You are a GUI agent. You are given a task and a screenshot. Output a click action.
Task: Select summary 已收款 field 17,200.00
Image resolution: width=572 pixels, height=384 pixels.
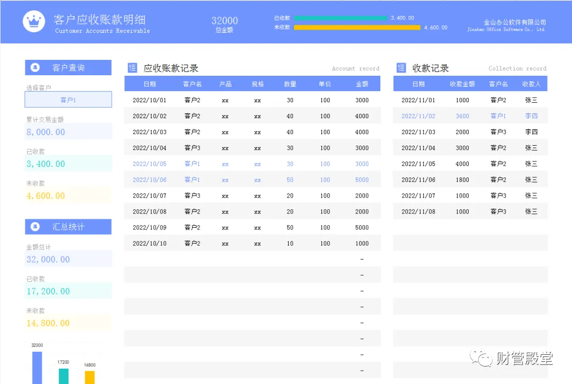pos(68,291)
